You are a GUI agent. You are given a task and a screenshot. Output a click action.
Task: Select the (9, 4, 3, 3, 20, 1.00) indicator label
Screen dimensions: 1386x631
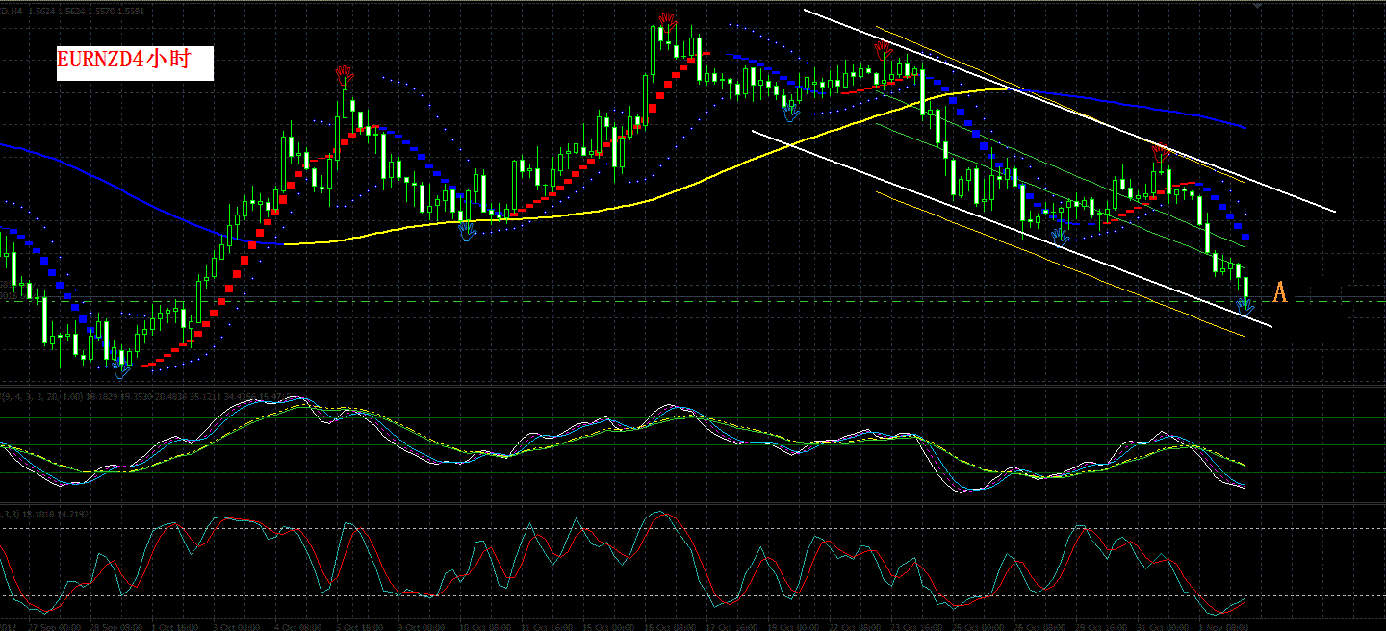43,395
